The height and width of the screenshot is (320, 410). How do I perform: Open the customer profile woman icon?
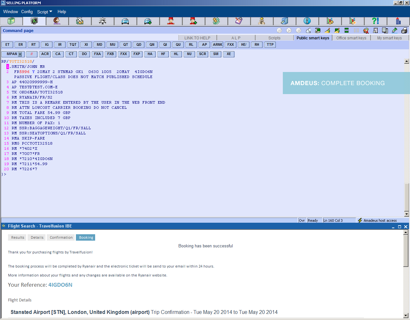click(x=57, y=21)
